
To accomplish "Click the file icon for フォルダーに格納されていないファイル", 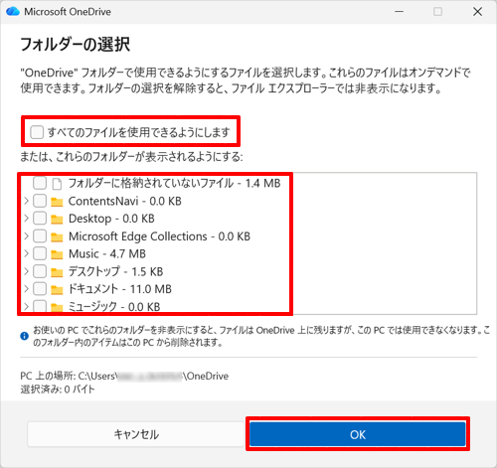I will click(57, 184).
